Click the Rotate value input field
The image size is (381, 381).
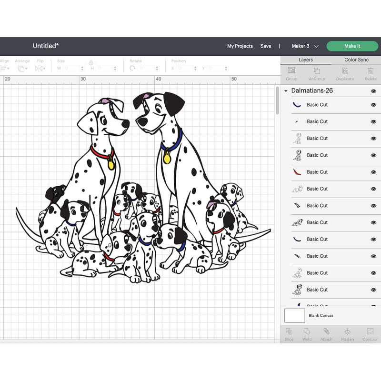pos(148,68)
